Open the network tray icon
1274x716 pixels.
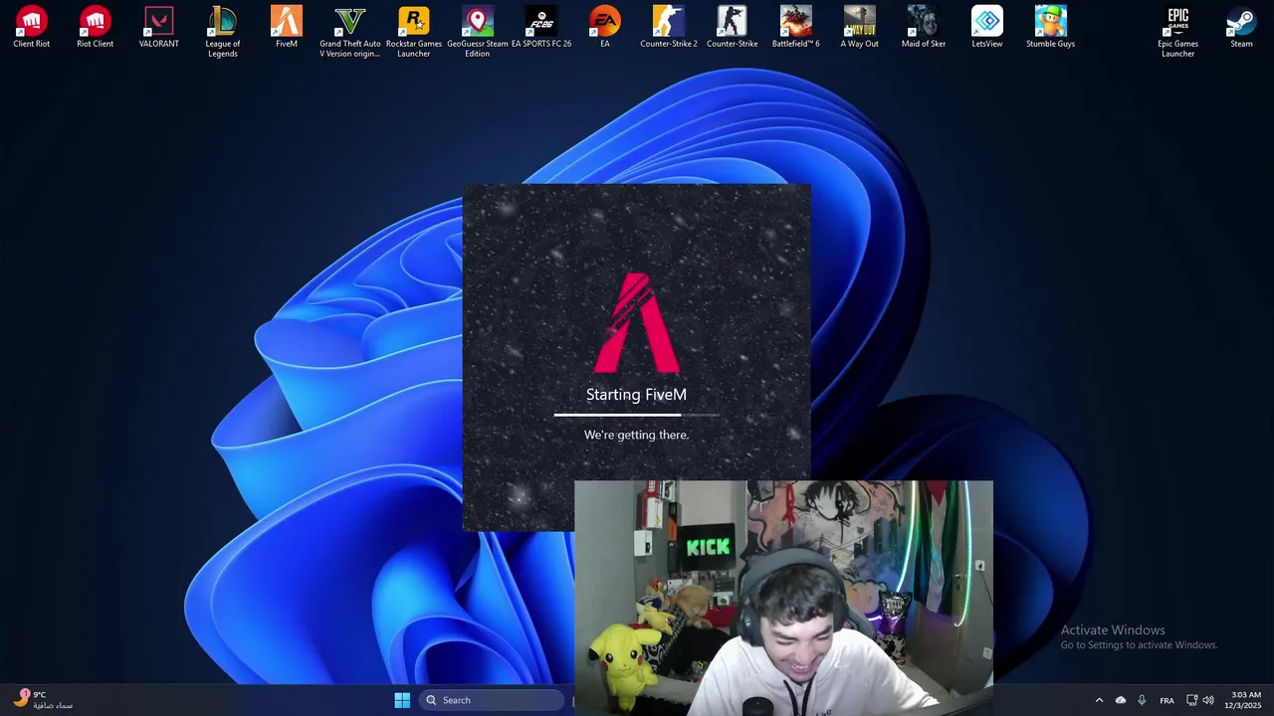coord(1191,700)
